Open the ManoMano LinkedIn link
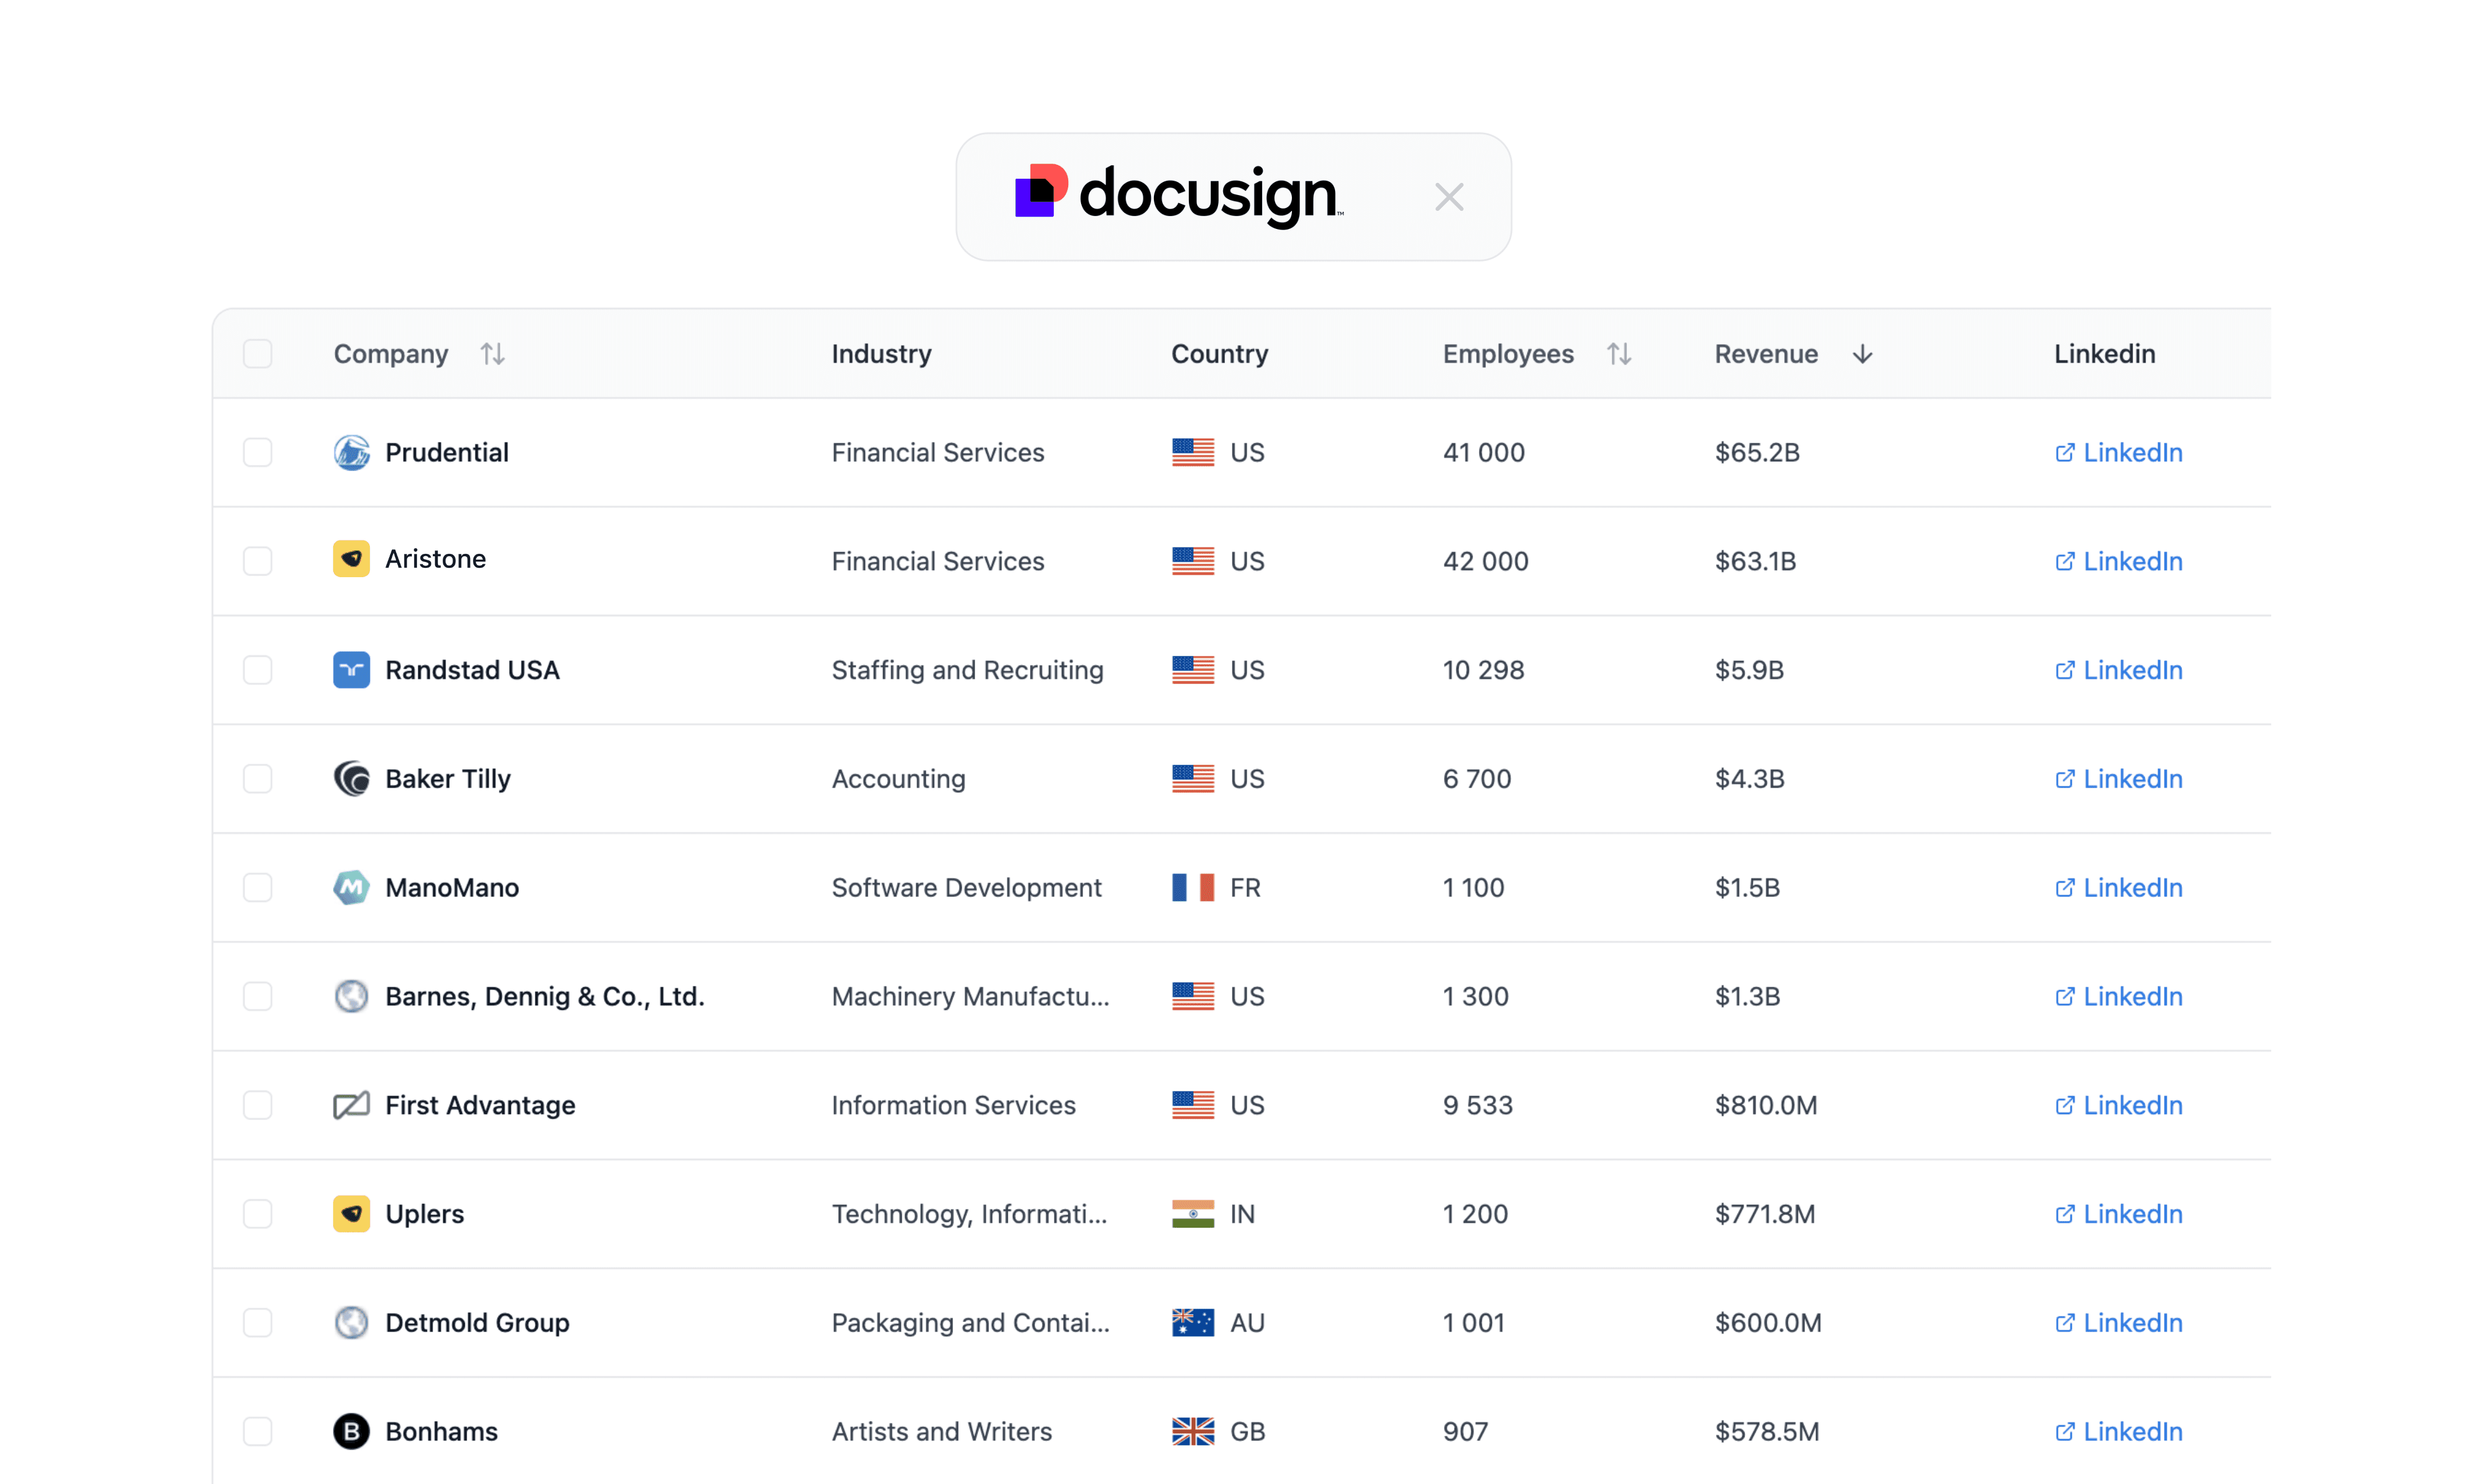Image resolution: width=2468 pixels, height=1484 pixels. [x=2119, y=887]
